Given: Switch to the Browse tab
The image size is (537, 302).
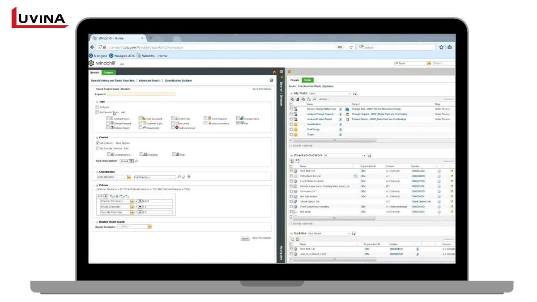Looking at the screenshot, I should tap(108, 72).
